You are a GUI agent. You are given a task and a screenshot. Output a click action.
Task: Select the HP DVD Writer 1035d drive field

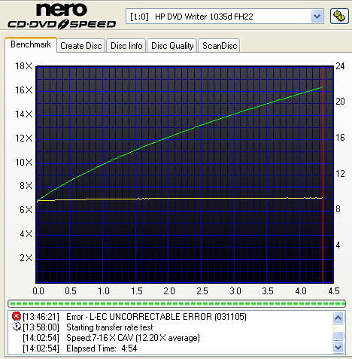pos(224,17)
